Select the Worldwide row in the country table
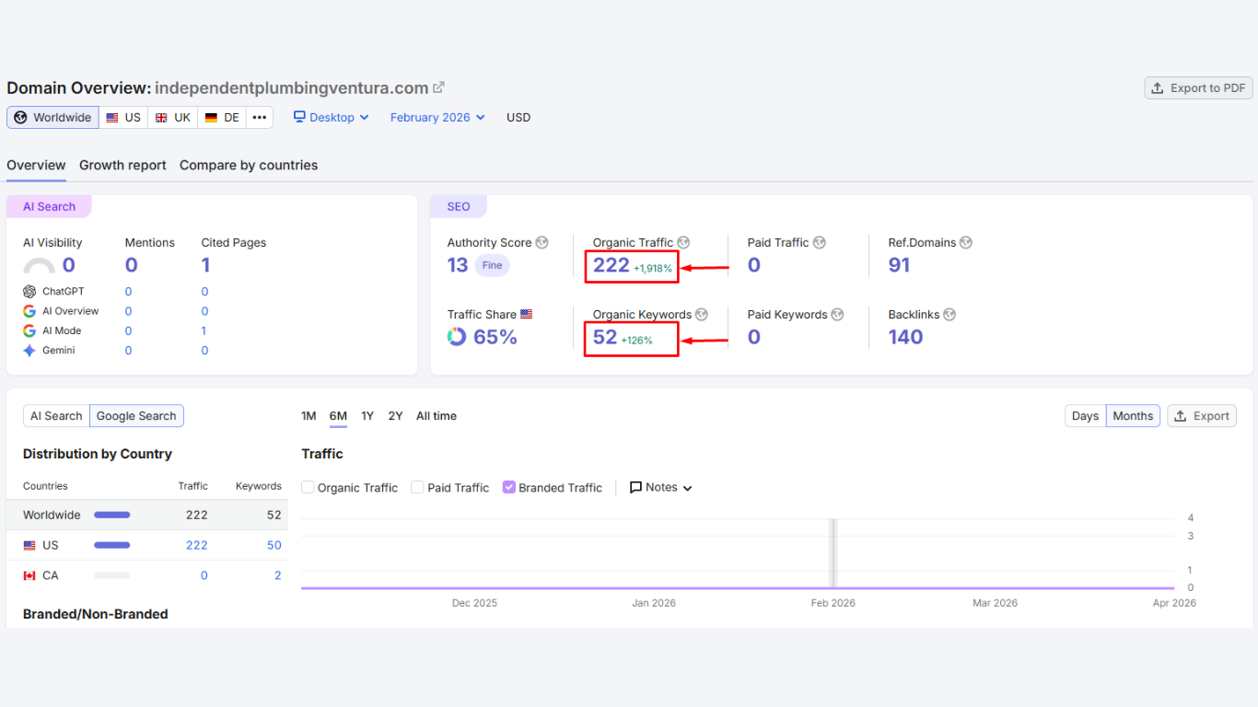The image size is (1258, 707). 147,516
